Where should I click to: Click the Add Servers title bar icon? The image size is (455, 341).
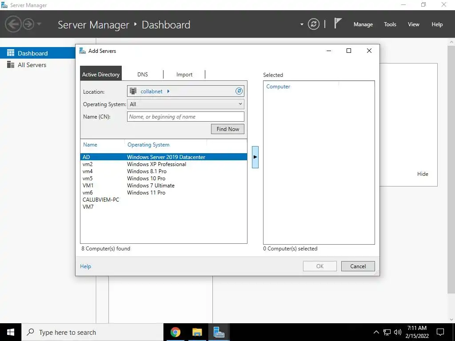(83, 51)
